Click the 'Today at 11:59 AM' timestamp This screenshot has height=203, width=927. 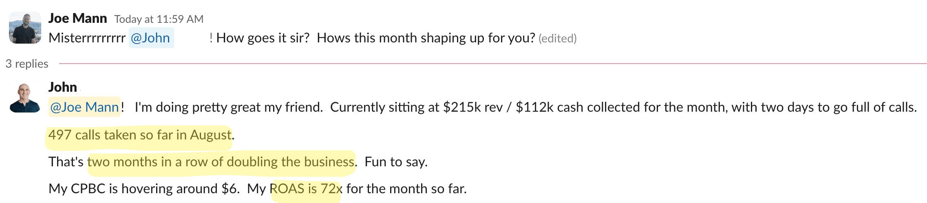click(x=159, y=19)
